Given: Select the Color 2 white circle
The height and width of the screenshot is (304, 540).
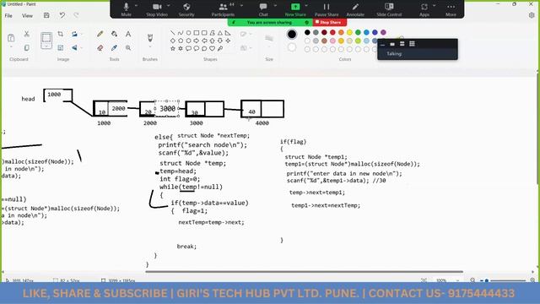Looking at the screenshot, I should 292,47.
